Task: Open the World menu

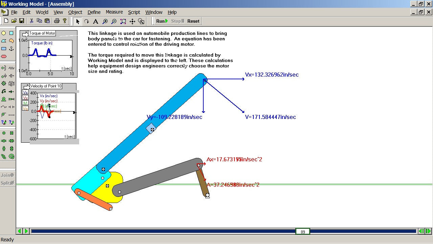Action: pyautogui.click(x=42, y=12)
